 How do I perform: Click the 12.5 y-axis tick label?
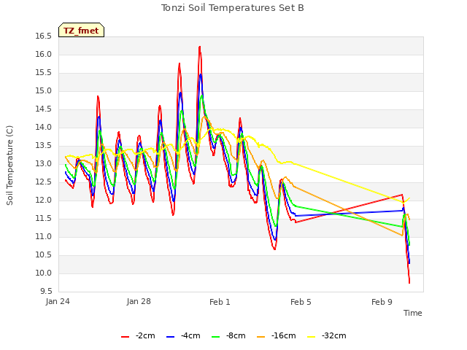pos(44,182)
